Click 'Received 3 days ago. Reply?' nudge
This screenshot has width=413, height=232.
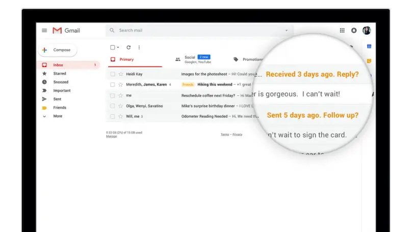point(312,74)
